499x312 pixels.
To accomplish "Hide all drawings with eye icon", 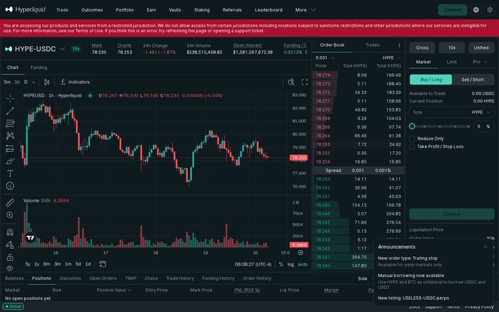I will [10, 268].
